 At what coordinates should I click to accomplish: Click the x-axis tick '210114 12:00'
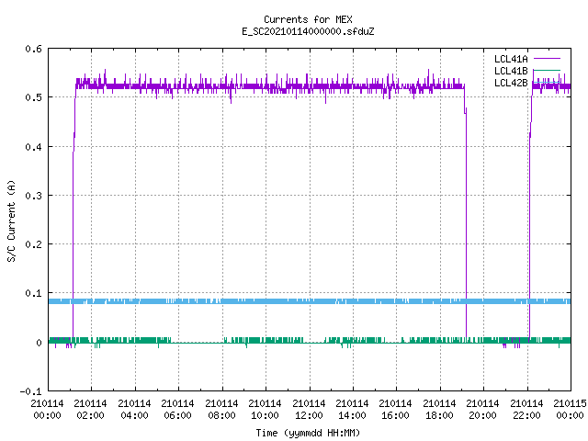(x=309, y=410)
